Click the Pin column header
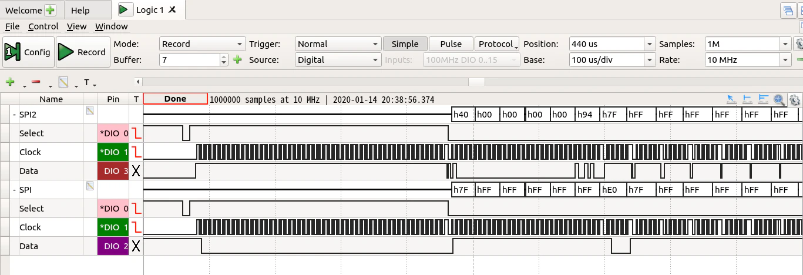 coord(113,99)
